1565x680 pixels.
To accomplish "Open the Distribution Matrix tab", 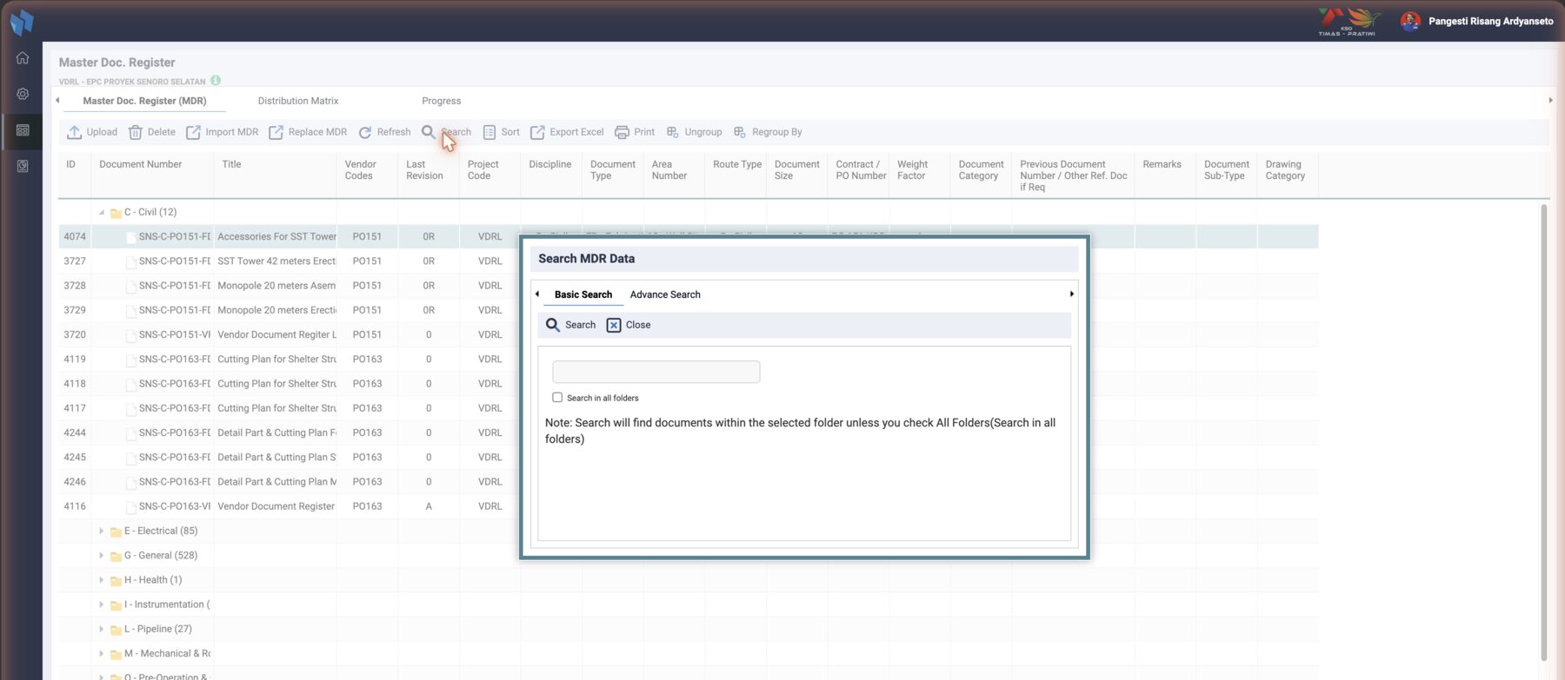I will pos(298,101).
